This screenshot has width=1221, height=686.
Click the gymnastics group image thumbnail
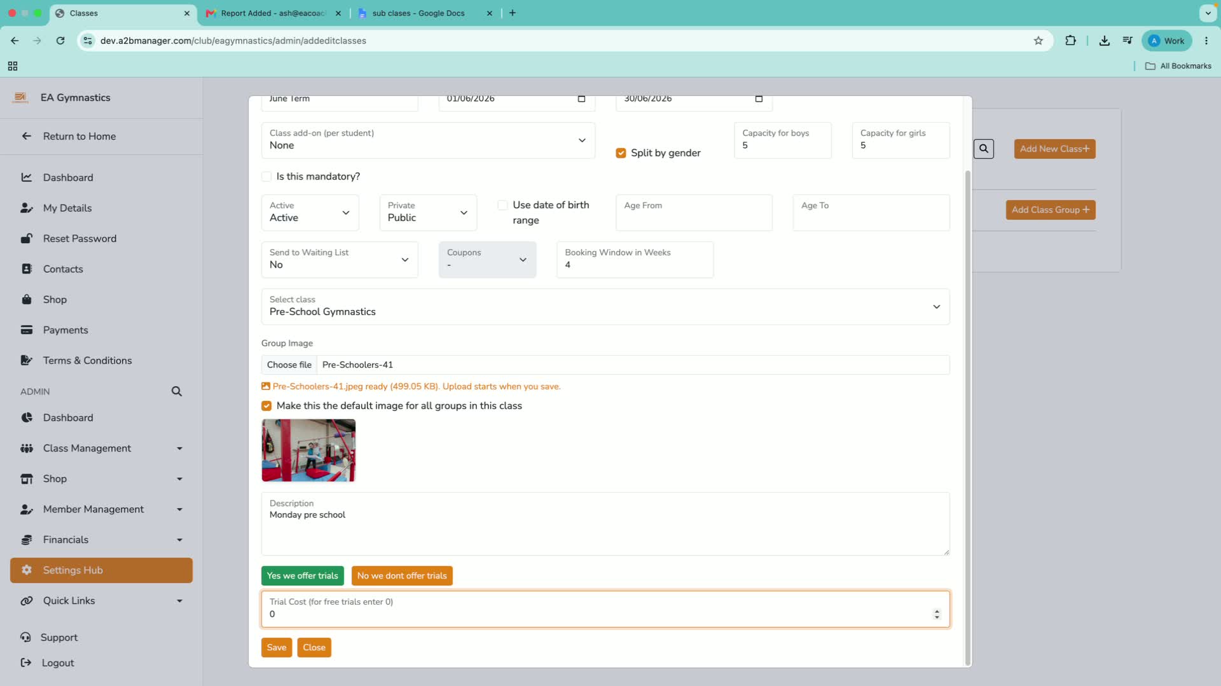coord(308,450)
